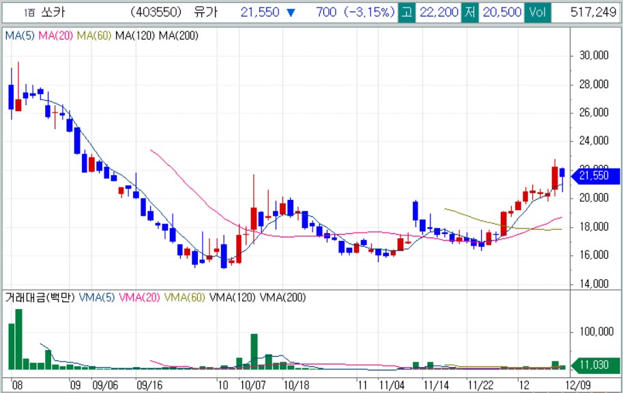Click the 고 high price badge
Screen dimensions: 623x393
click(x=407, y=12)
